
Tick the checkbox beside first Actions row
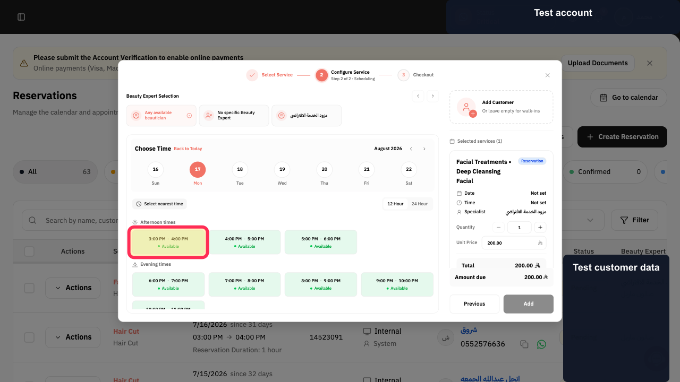(x=29, y=288)
